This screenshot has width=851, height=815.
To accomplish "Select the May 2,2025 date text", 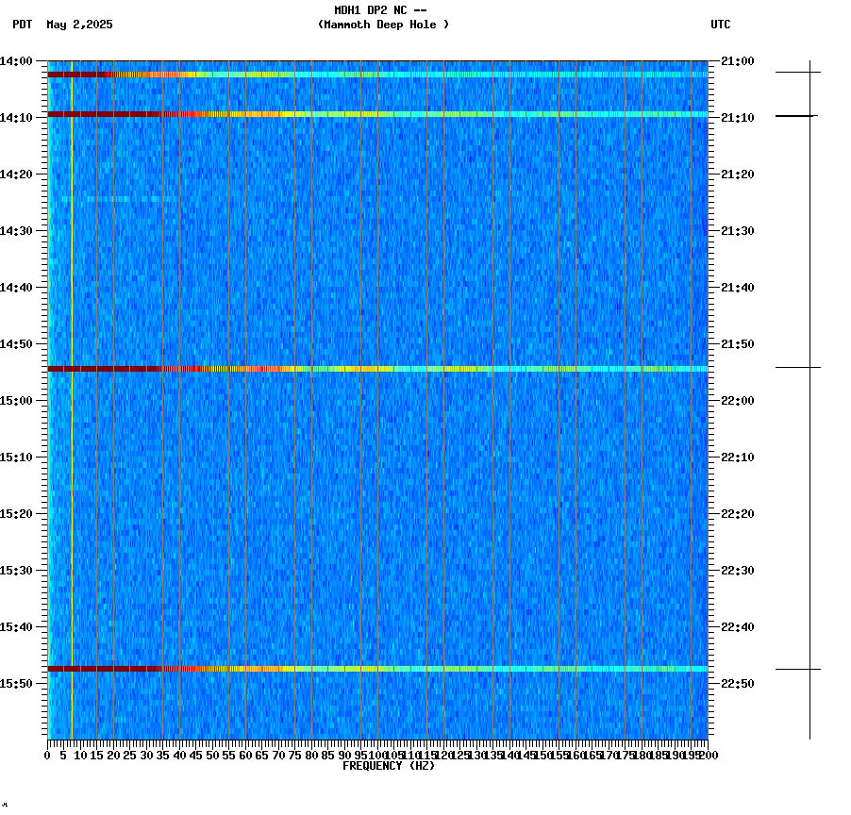I will pos(79,25).
